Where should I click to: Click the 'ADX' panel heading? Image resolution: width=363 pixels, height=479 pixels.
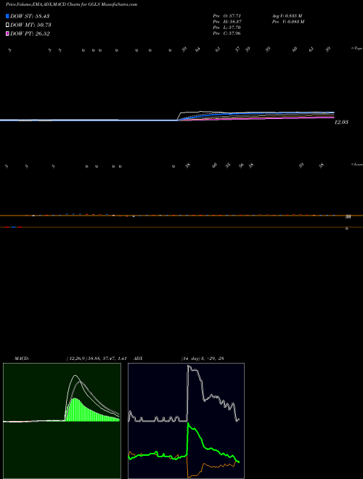[x=137, y=359]
